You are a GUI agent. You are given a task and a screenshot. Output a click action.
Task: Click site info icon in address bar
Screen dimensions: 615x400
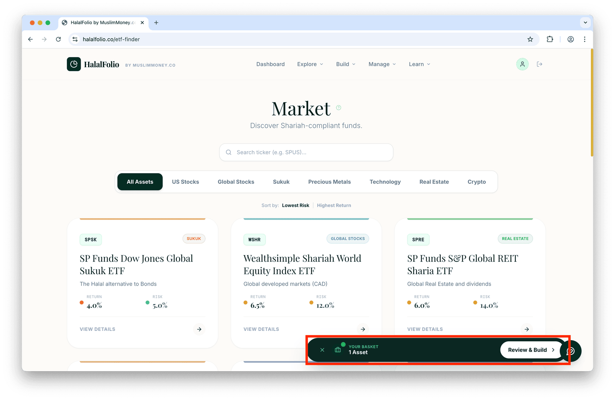click(x=75, y=39)
